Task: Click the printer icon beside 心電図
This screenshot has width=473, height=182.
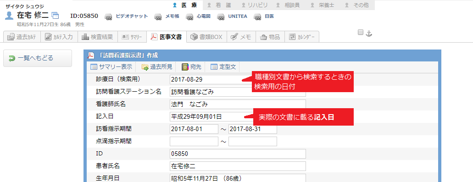Action: [190, 17]
